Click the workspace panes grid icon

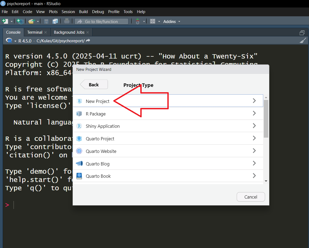click(x=153, y=21)
